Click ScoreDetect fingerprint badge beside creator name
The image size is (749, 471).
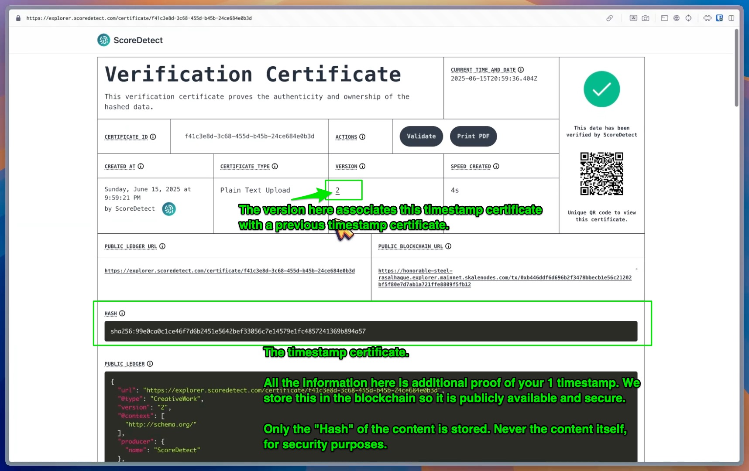tap(169, 209)
